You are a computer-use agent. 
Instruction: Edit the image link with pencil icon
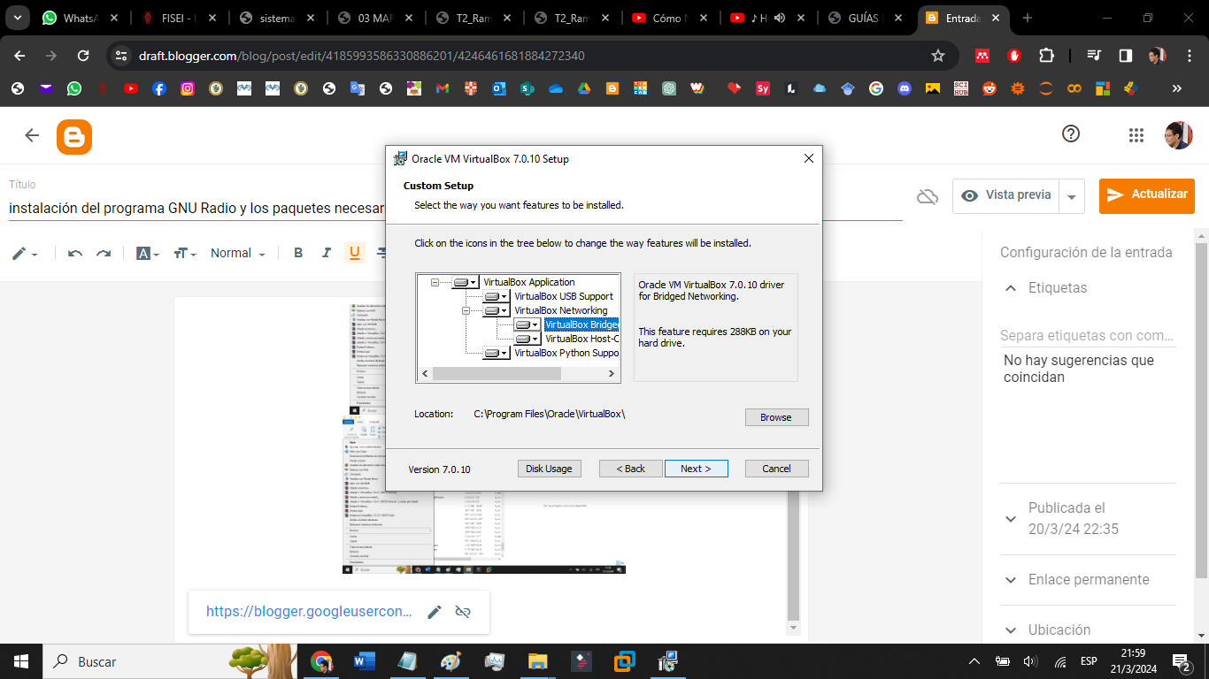(435, 612)
